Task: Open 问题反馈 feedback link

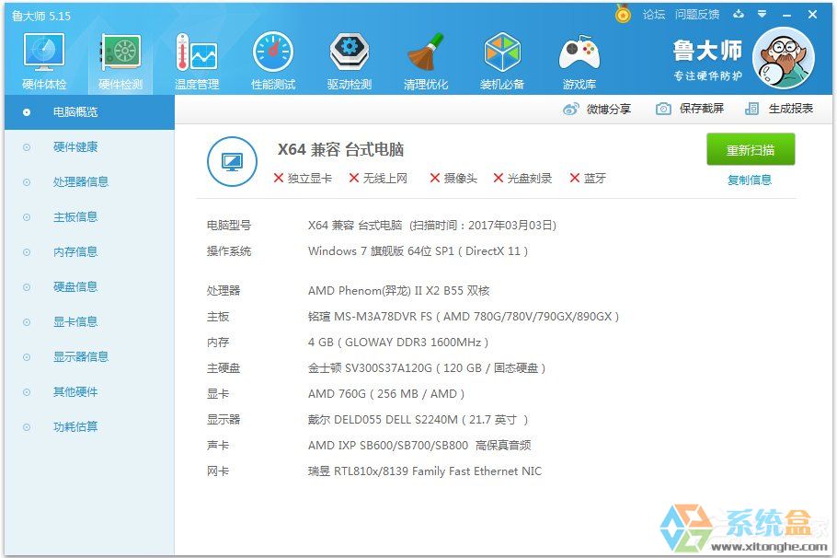Action: tap(696, 15)
